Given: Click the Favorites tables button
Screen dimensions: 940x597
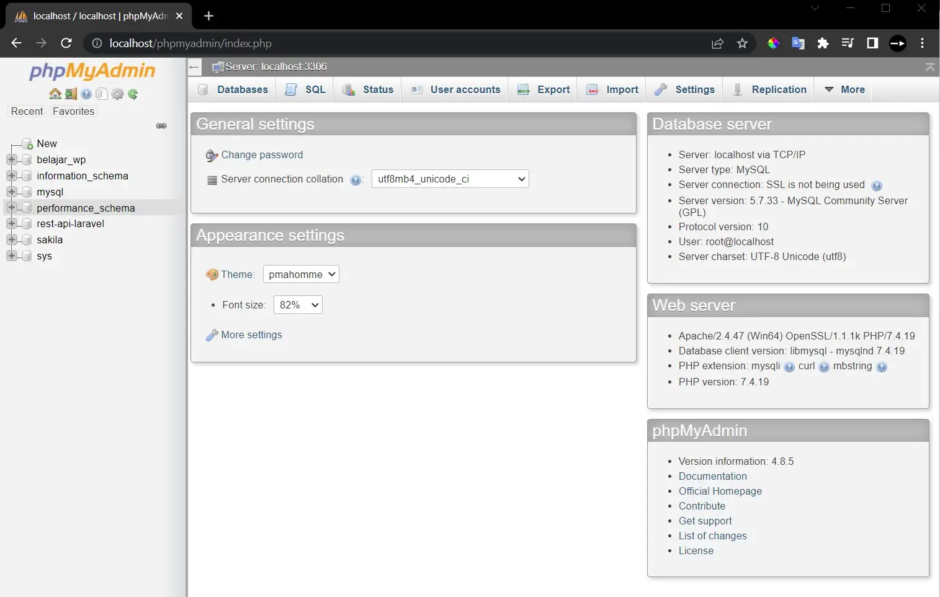Looking at the screenshot, I should (73, 111).
